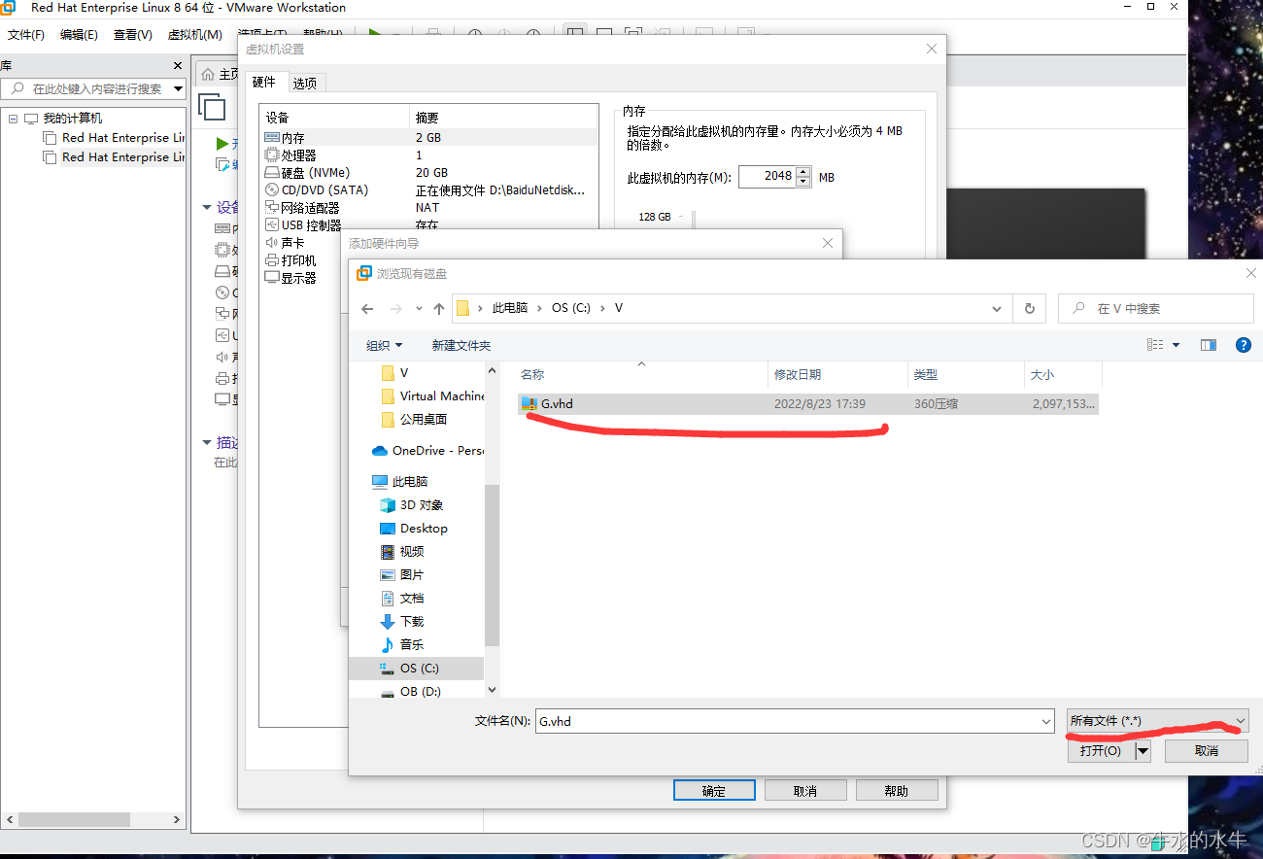Click the navigation pane vertical scrollbar
The width and height of the screenshot is (1263, 859).
(492, 565)
